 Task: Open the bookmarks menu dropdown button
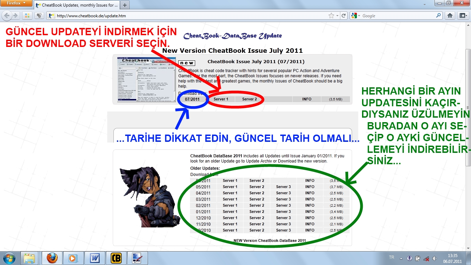coord(462,16)
